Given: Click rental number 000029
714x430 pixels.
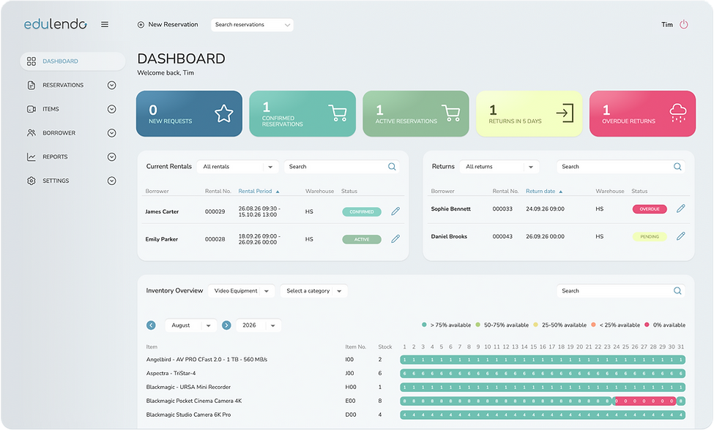Looking at the screenshot, I should [215, 212].
